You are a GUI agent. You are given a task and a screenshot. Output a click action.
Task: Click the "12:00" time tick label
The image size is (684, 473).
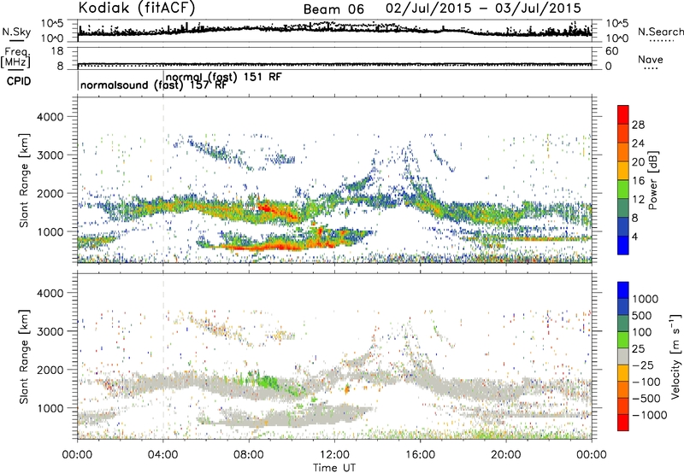click(x=334, y=455)
